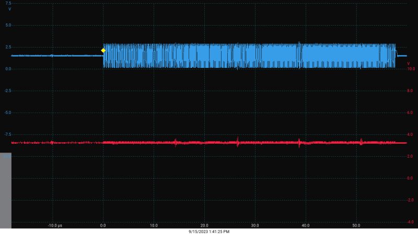The height and width of the screenshot is (235, 418).
Task: Click the red axis 4.0 value
Action: 410,135
